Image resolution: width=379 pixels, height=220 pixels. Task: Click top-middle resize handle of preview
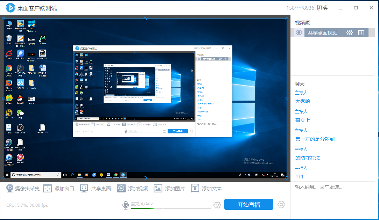tap(145, 19)
